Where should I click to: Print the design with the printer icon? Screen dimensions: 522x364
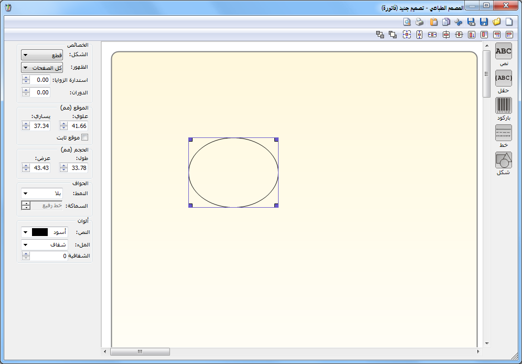[x=420, y=22]
